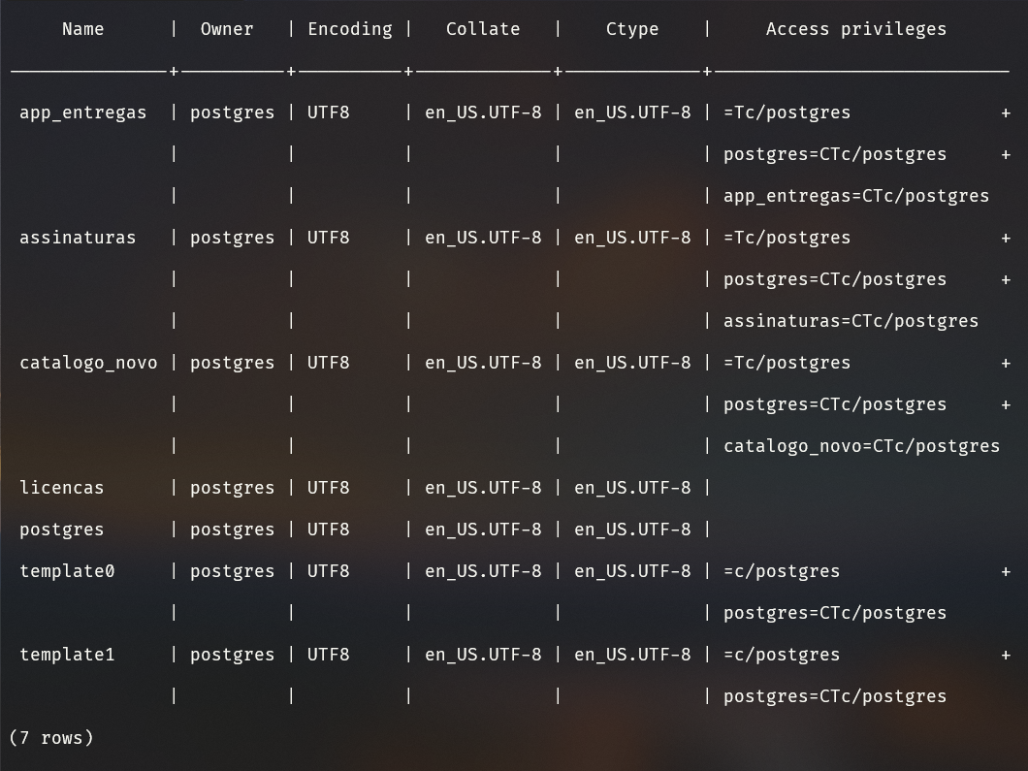This screenshot has width=1028, height=771.
Task: Click the catalogo_novo=CTc/postgres privilege entry
Action: [861, 446]
